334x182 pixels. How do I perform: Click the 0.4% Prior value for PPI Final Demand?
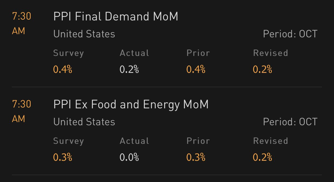(196, 70)
